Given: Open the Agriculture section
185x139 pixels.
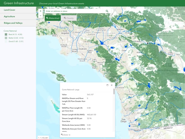Looking at the screenshot, I should 18,16.
